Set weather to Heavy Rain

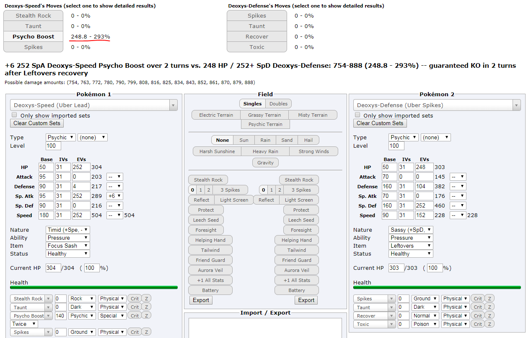(265, 151)
